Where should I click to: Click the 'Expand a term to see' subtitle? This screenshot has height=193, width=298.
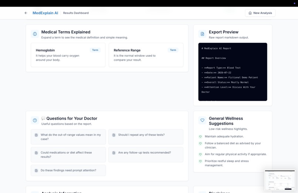[84, 38]
